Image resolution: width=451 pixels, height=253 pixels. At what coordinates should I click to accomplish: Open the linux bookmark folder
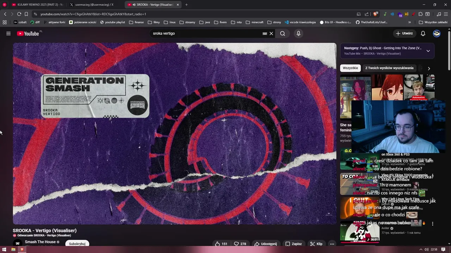(169, 22)
